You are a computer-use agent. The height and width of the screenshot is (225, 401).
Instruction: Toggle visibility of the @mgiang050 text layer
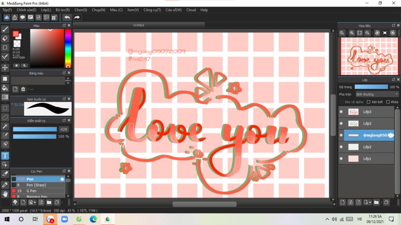pos(341,135)
